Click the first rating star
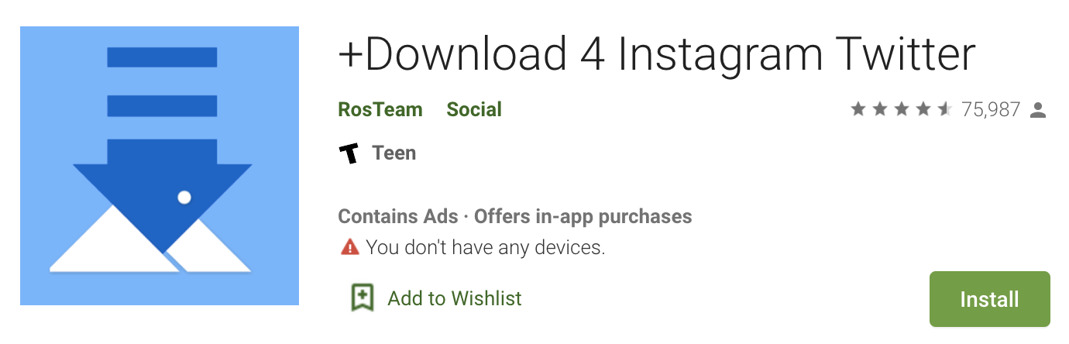This screenshot has height=344, width=1069. pyautogui.click(x=858, y=110)
